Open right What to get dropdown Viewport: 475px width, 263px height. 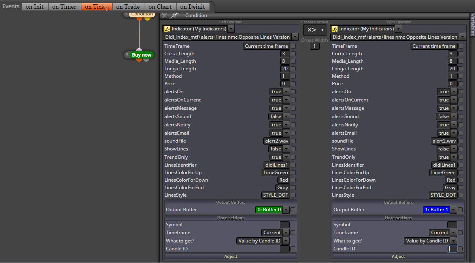[x=431, y=241]
